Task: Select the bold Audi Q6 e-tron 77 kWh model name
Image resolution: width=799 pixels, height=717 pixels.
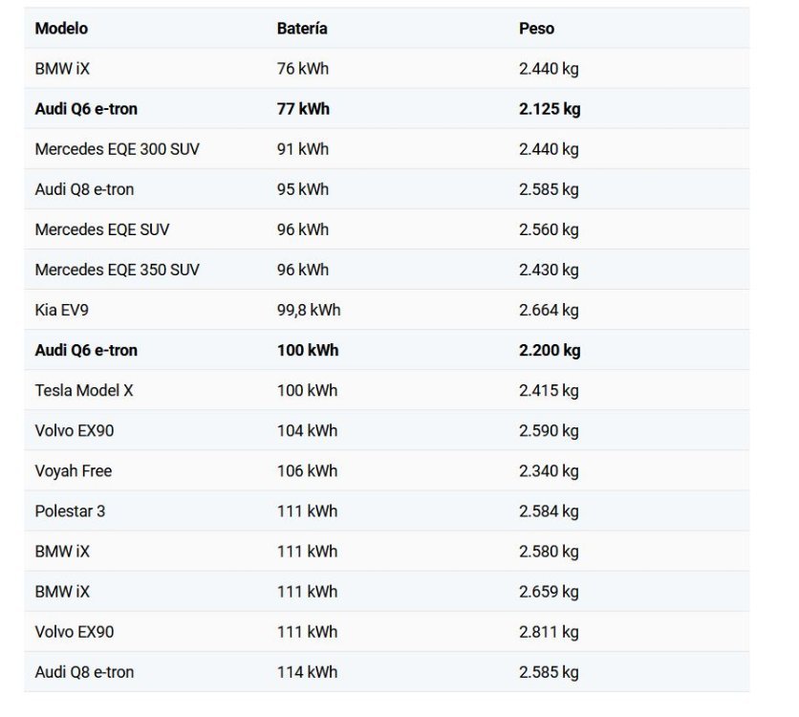Action: (x=86, y=109)
